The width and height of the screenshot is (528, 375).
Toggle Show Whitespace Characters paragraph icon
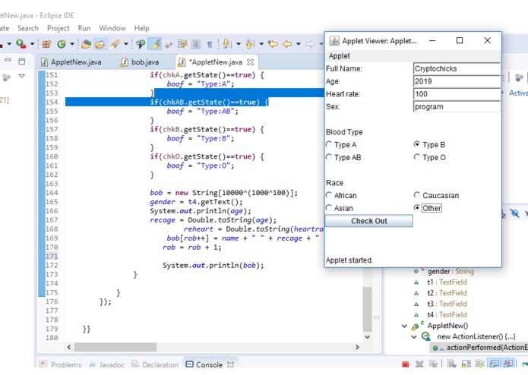pyautogui.click(x=210, y=44)
